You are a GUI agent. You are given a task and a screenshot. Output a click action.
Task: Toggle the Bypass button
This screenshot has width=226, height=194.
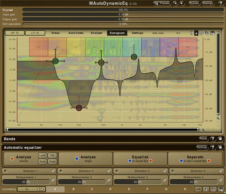[194, 3]
